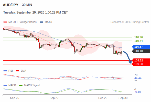Viewport: 151px width, 102px height.
Task: Select the 110.37 blue pivot price tag
Action: 141,47
